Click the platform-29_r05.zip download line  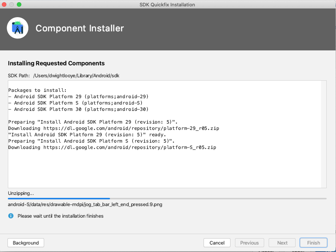coord(114,128)
